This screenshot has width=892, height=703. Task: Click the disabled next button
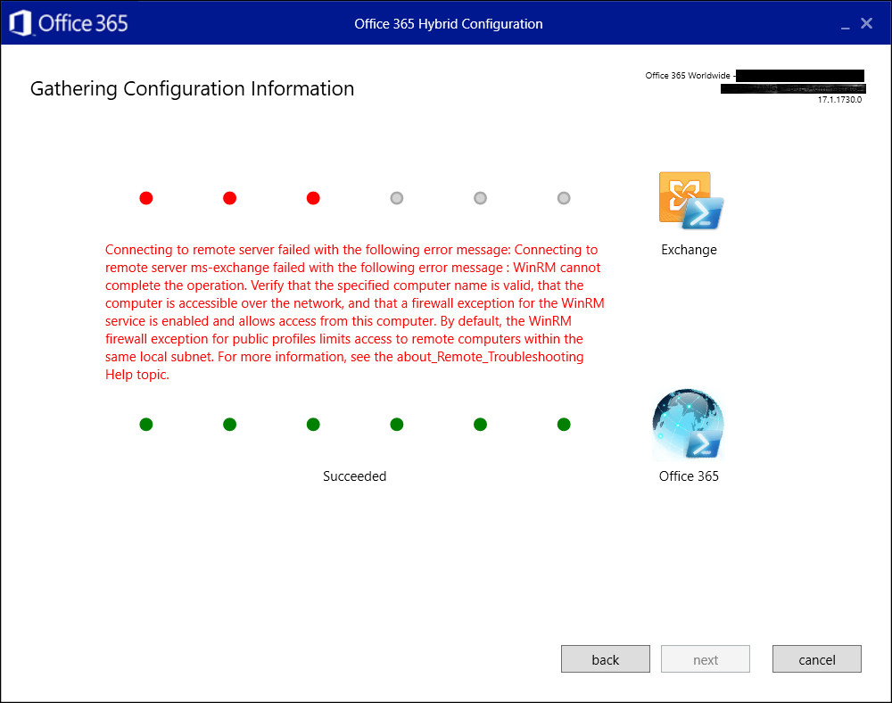705,658
